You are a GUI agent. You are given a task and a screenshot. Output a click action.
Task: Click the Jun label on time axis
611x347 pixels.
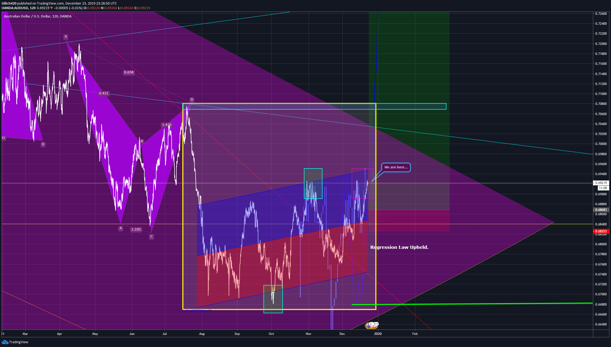tap(132, 334)
